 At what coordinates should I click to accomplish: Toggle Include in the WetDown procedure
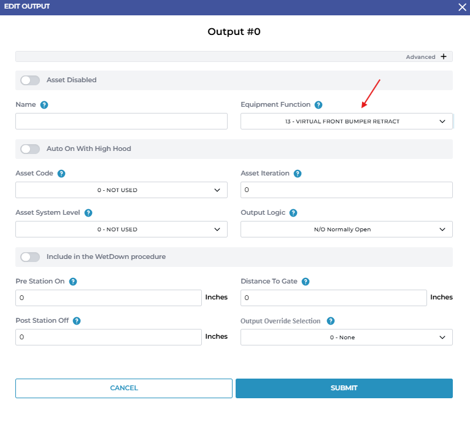tap(30, 257)
